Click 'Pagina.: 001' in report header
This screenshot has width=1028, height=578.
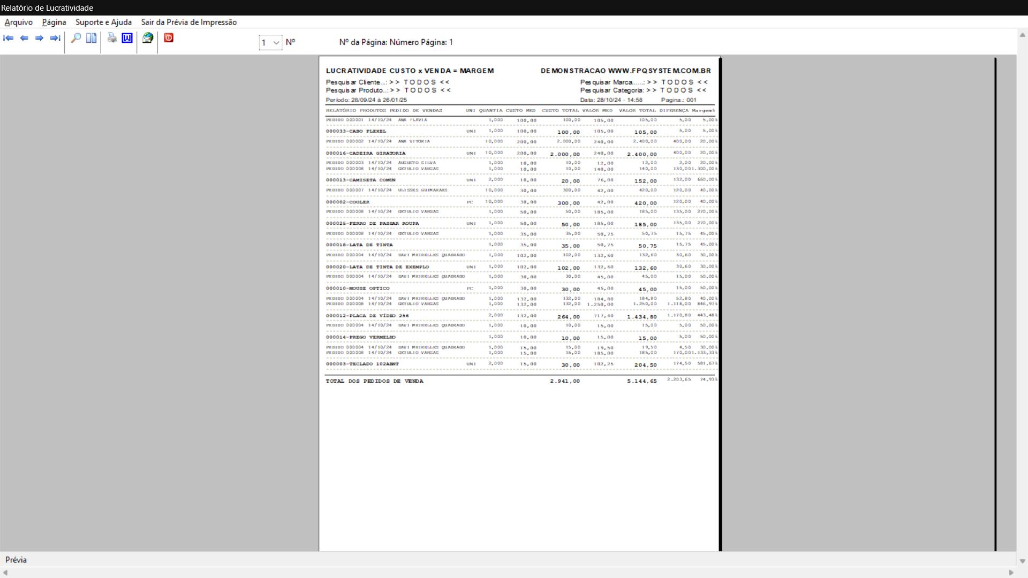click(679, 100)
